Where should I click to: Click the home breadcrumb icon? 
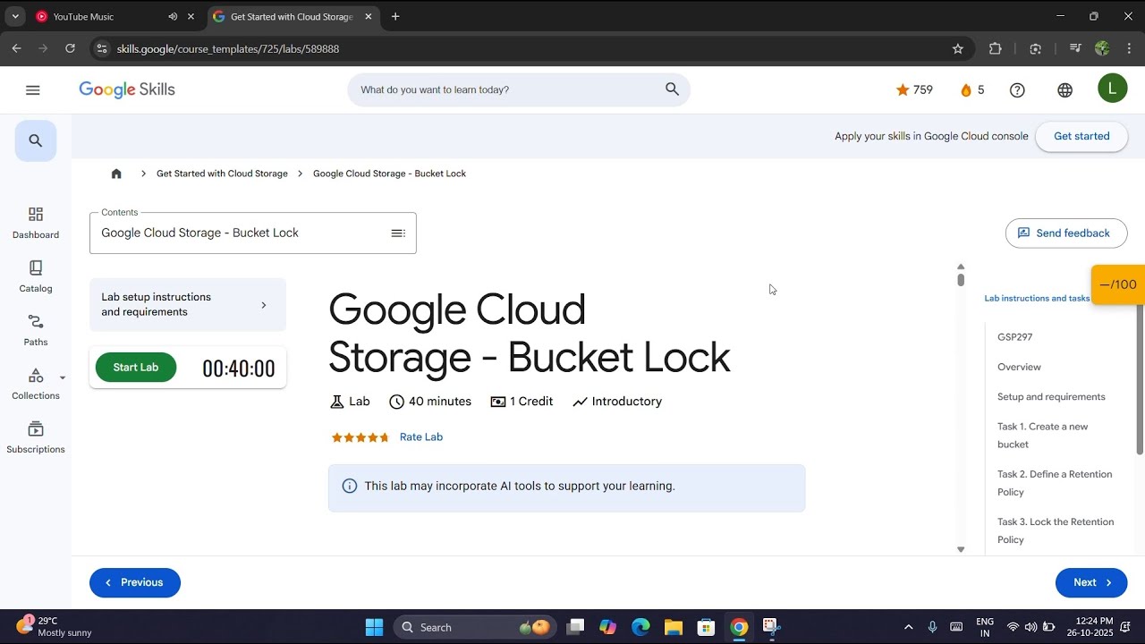coord(116,174)
